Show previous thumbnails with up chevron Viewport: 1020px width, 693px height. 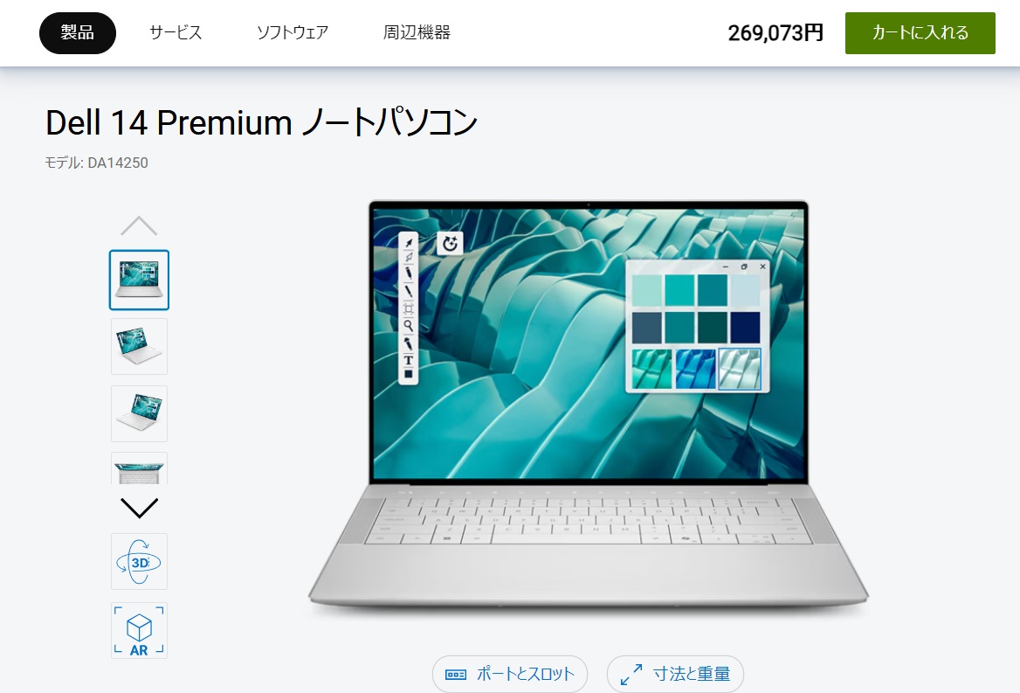(139, 225)
